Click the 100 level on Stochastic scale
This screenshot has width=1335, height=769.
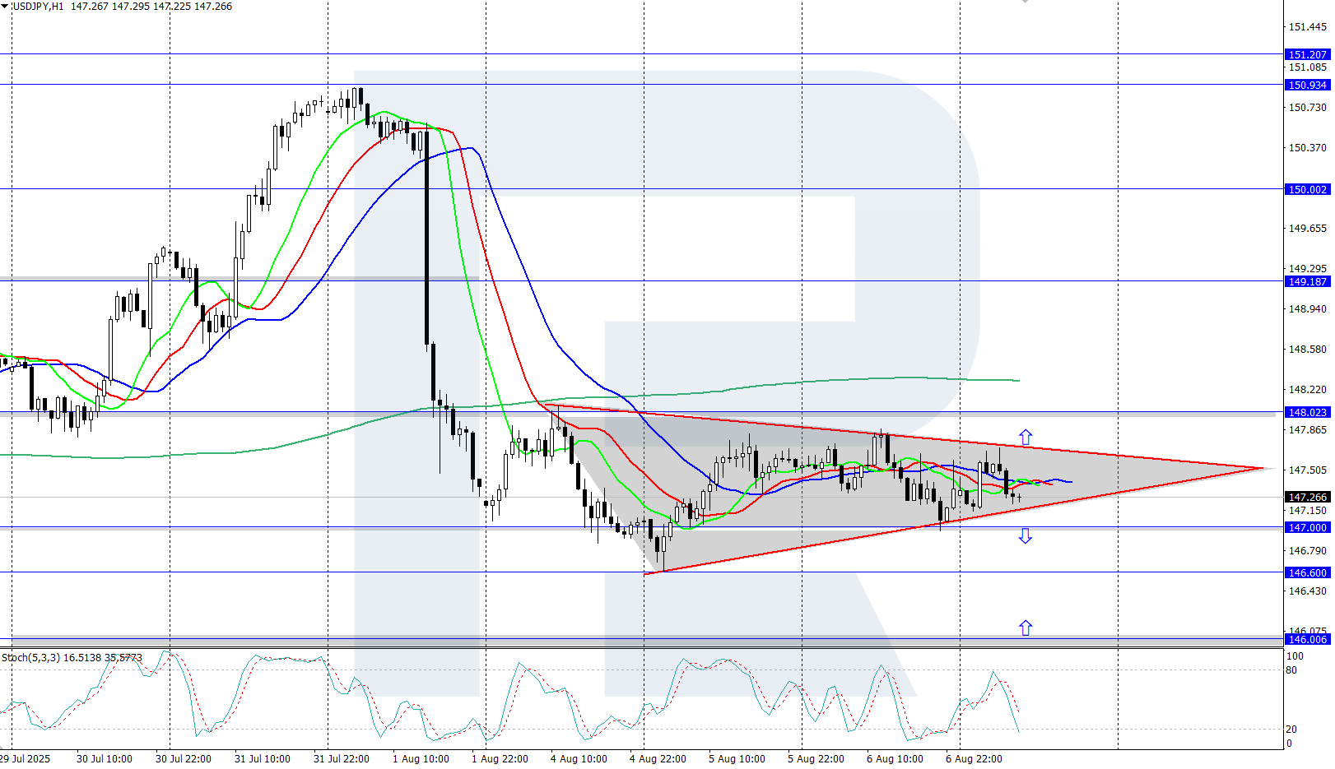pos(1295,656)
